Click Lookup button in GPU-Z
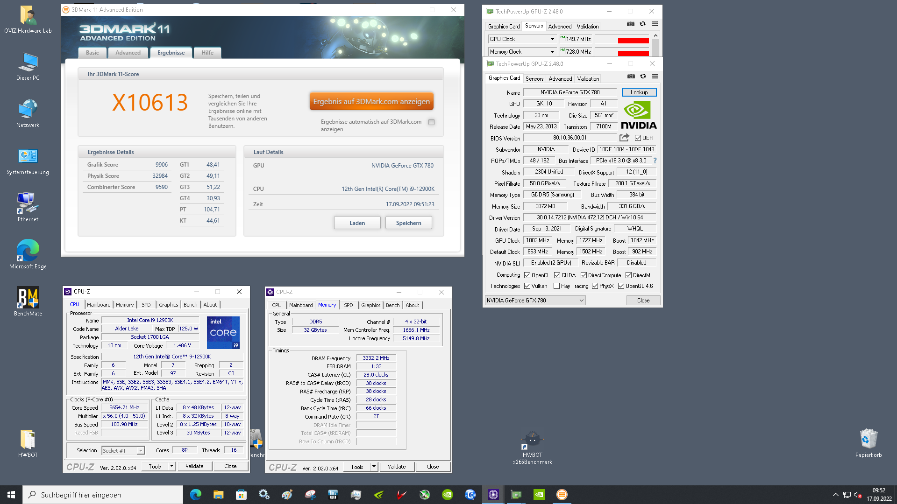The width and height of the screenshot is (897, 504). [x=639, y=92]
